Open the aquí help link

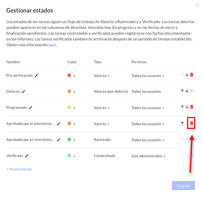52,45
